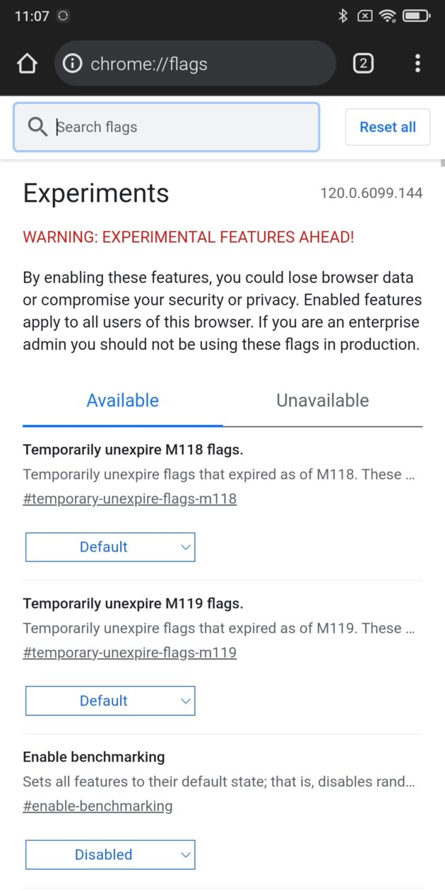Open Enable benchmarking Disabled dropdown
445x891 pixels.
(110, 854)
